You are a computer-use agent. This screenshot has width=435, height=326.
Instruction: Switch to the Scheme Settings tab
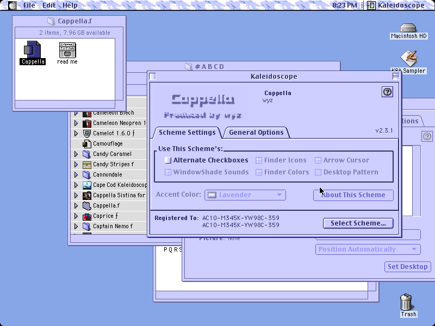tap(187, 133)
